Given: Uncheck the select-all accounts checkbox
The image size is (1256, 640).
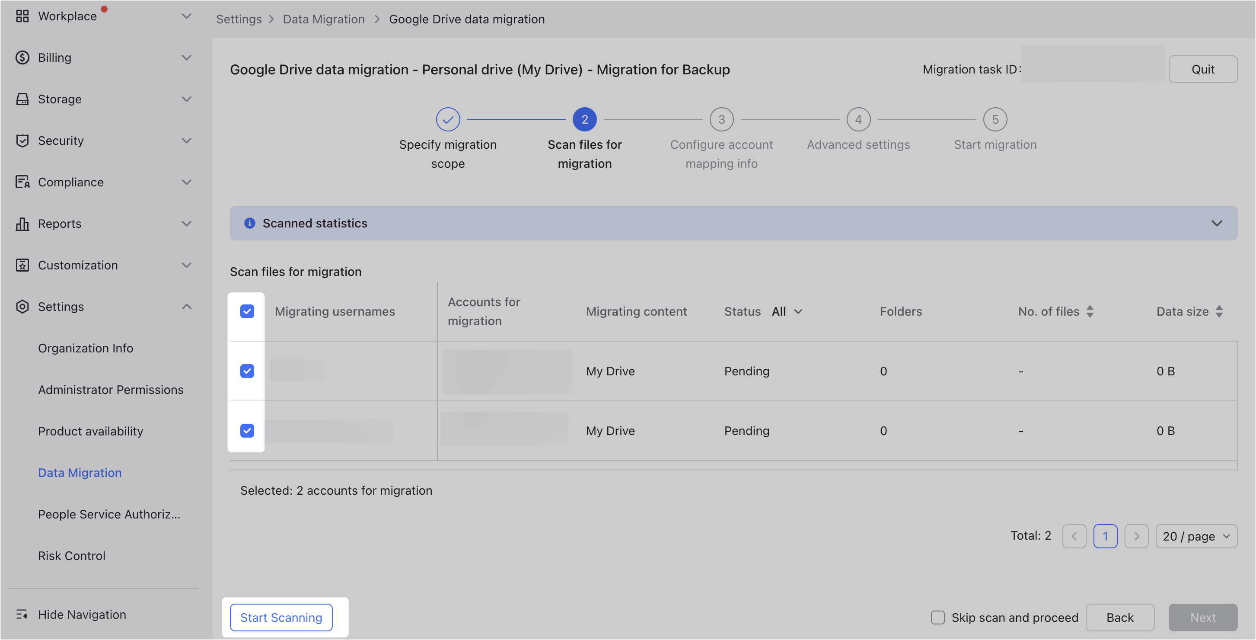Looking at the screenshot, I should pyautogui.click(x=247, y=311).
